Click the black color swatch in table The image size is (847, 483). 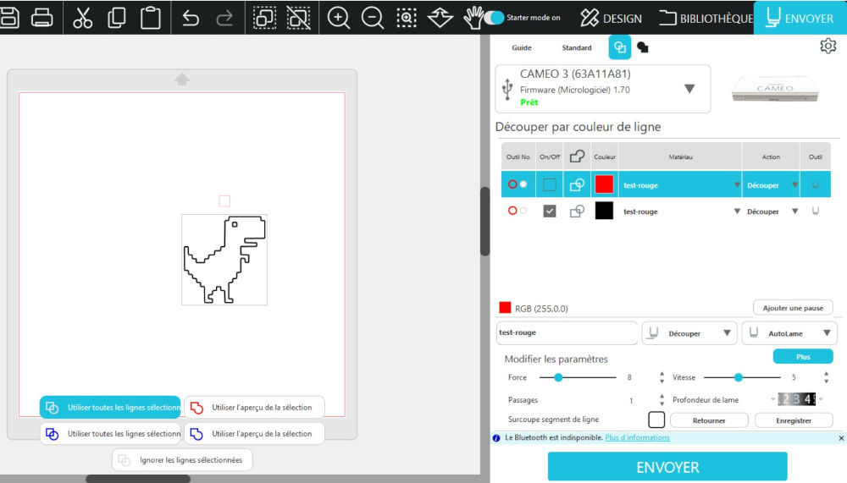click(604, 211)
